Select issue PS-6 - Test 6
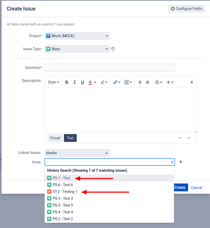This screenshot has width=210, height=228. pyautogui.click(x=109, y=185)
